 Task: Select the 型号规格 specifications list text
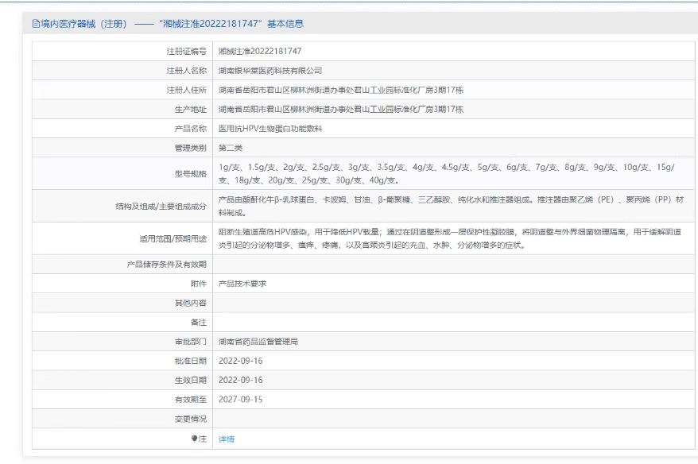pyautogui.click(x=447, y=173)
